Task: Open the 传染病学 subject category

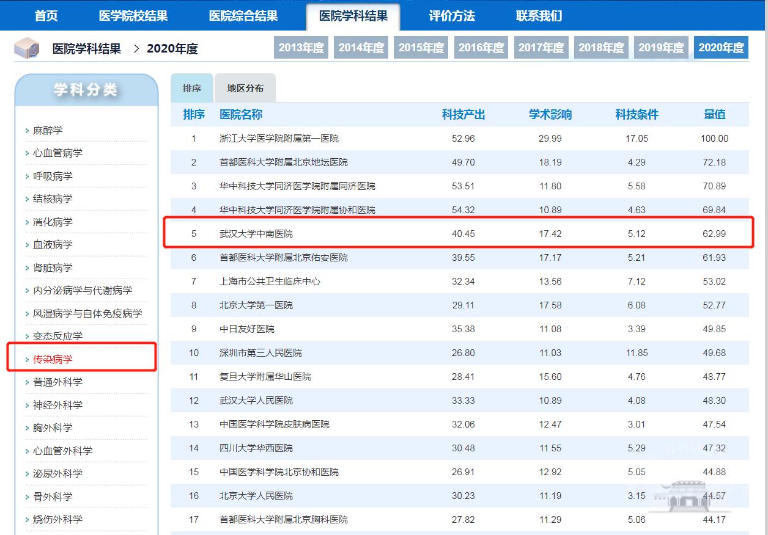Action: point(53,359)
